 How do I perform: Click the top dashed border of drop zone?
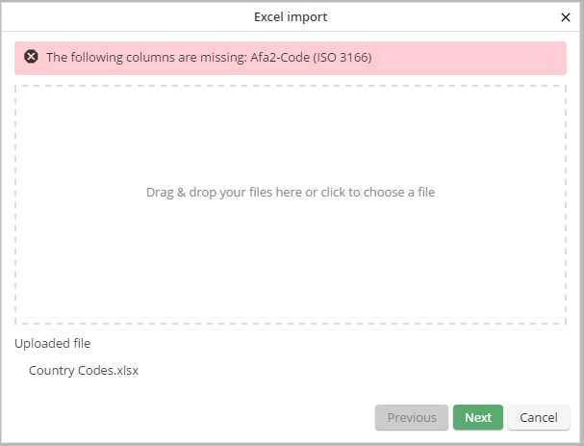[x=291, y=86]
